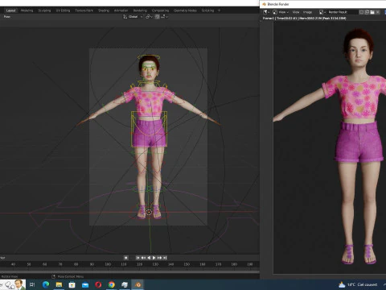
Task: Click frame 50 on the timeline ruler
Action: pyautogui.click(x=29, y=264)
